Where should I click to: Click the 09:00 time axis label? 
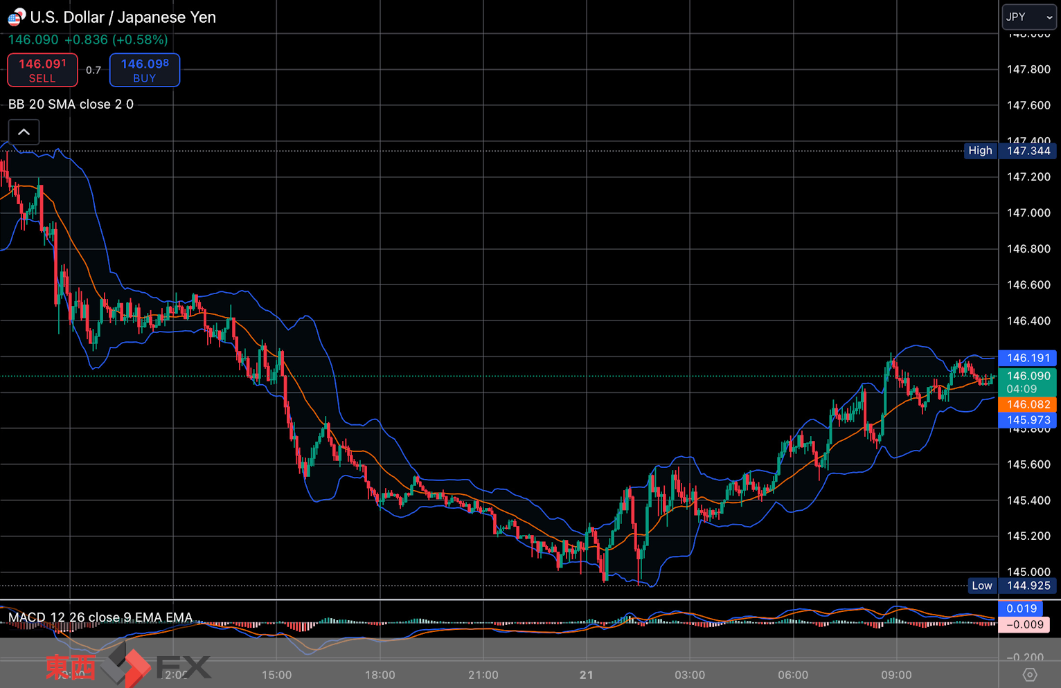tap(896, 675)
